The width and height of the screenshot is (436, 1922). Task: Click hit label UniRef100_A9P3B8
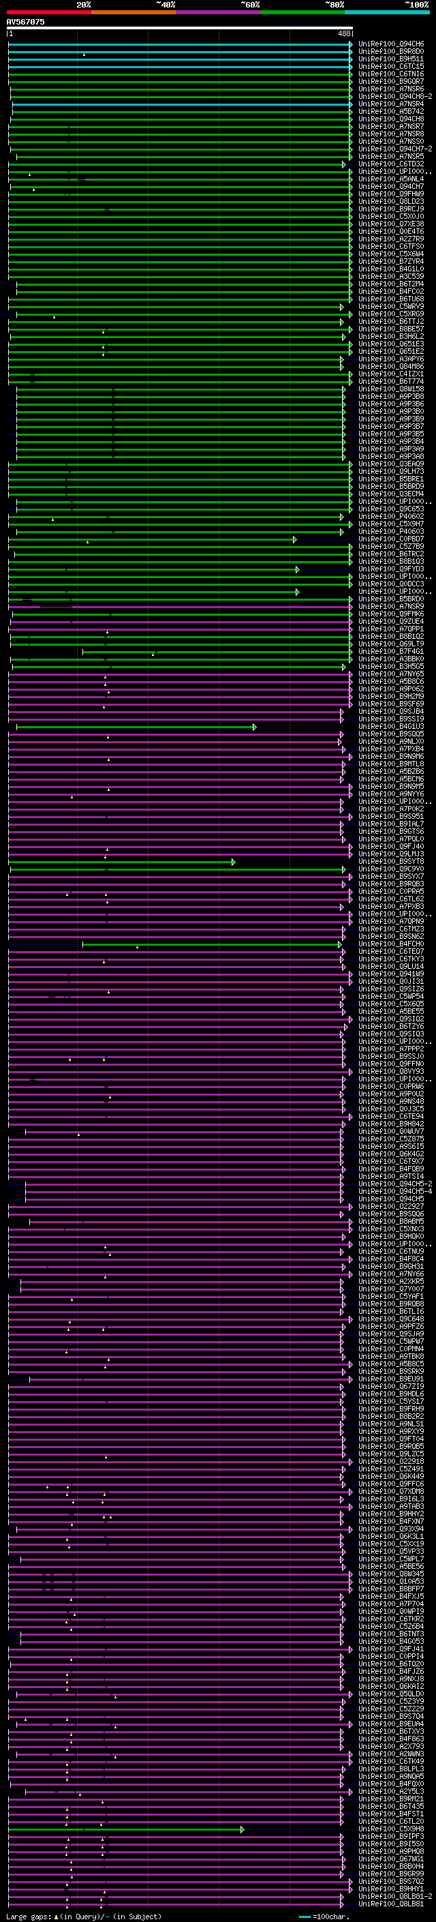click(391, 396)
